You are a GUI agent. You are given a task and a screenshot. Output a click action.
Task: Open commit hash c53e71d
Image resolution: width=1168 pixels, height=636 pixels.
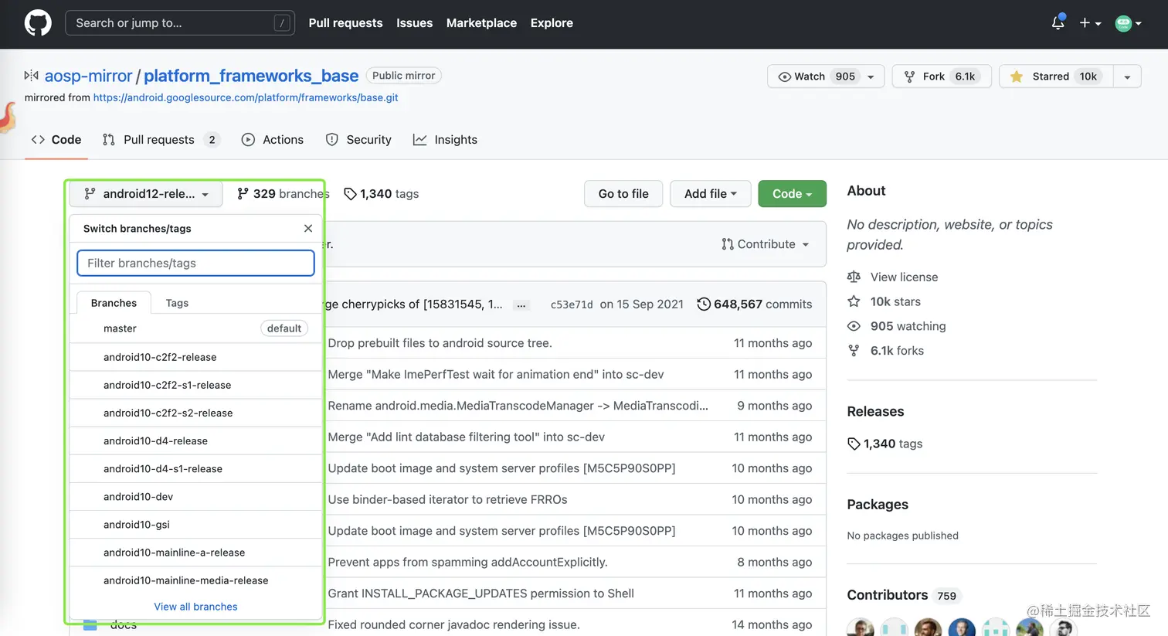coord(572,304)
